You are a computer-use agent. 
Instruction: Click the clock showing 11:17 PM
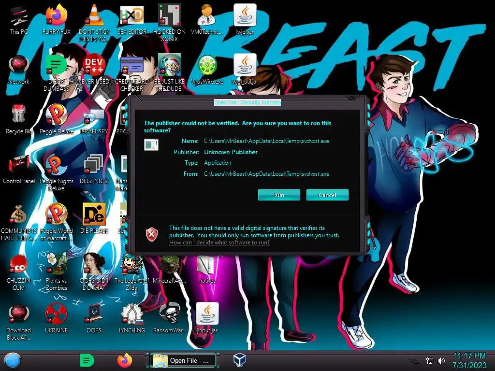(x=469, y=360)
